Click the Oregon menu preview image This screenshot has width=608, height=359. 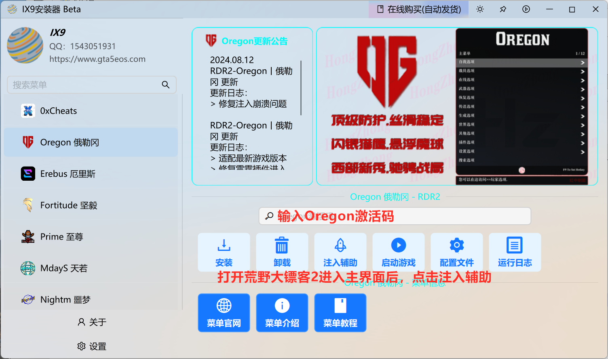pyautogui.click(x=457, y=106)
